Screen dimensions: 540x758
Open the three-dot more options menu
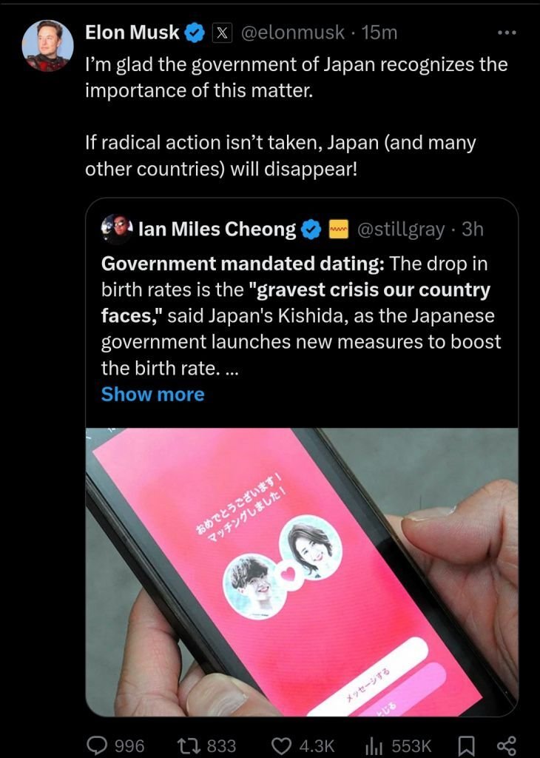pyautogui.click(x=507, y=33)
